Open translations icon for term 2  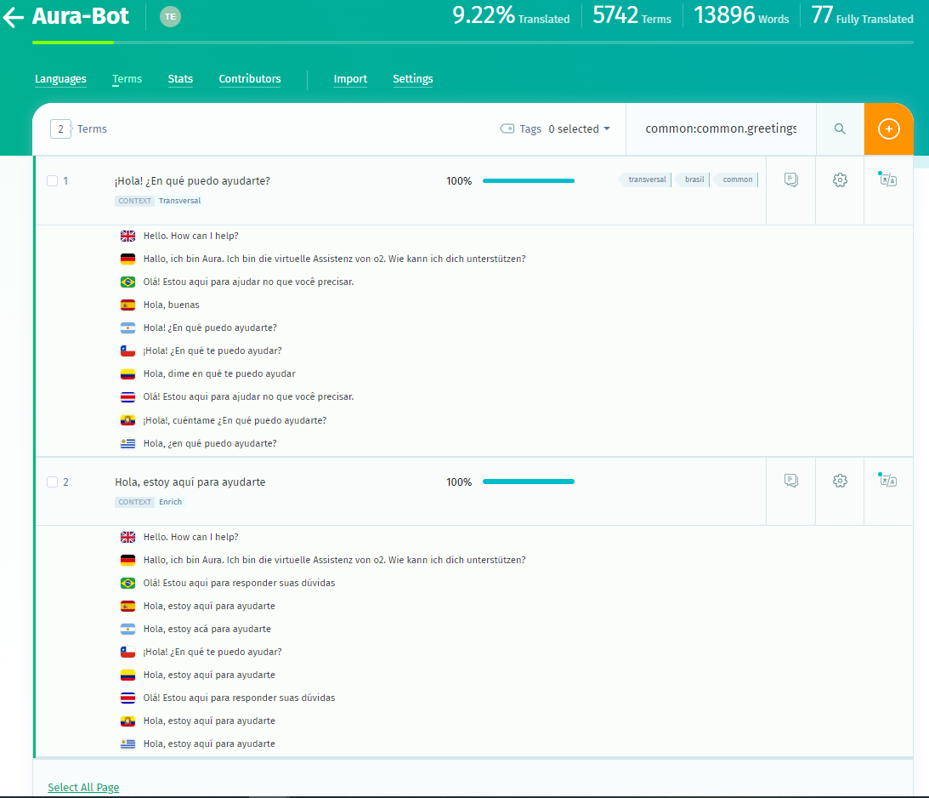point(887,480)
